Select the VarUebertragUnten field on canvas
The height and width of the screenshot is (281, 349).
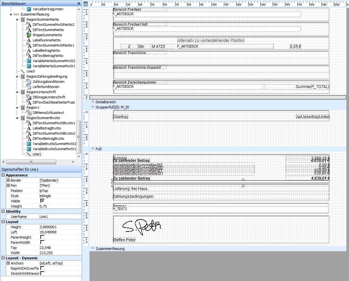point(312,117)
